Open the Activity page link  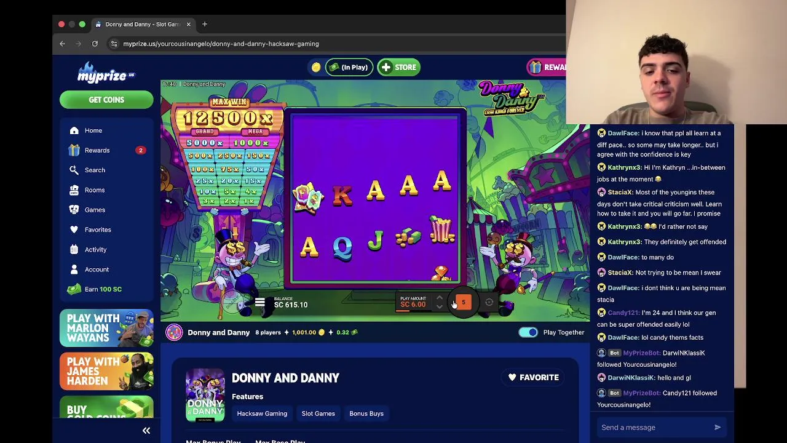[95, 249]
